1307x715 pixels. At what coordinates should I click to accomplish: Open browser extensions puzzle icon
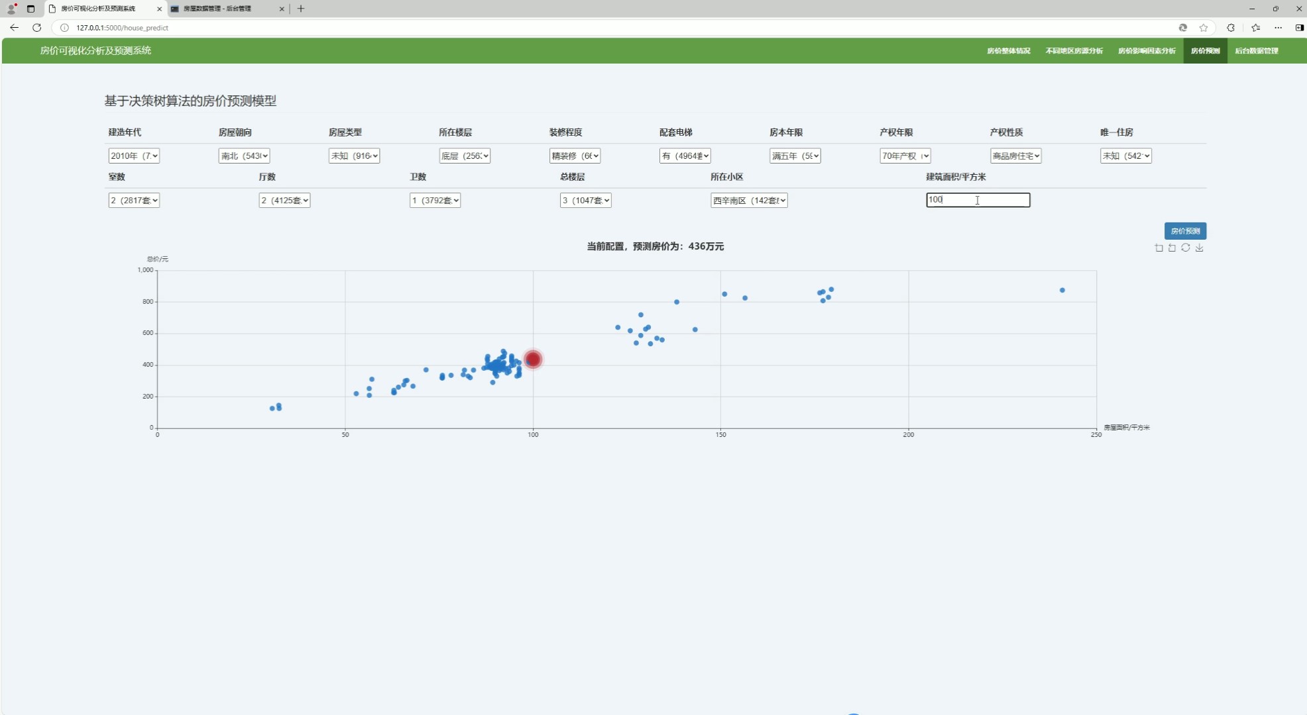pos(1231,28)
